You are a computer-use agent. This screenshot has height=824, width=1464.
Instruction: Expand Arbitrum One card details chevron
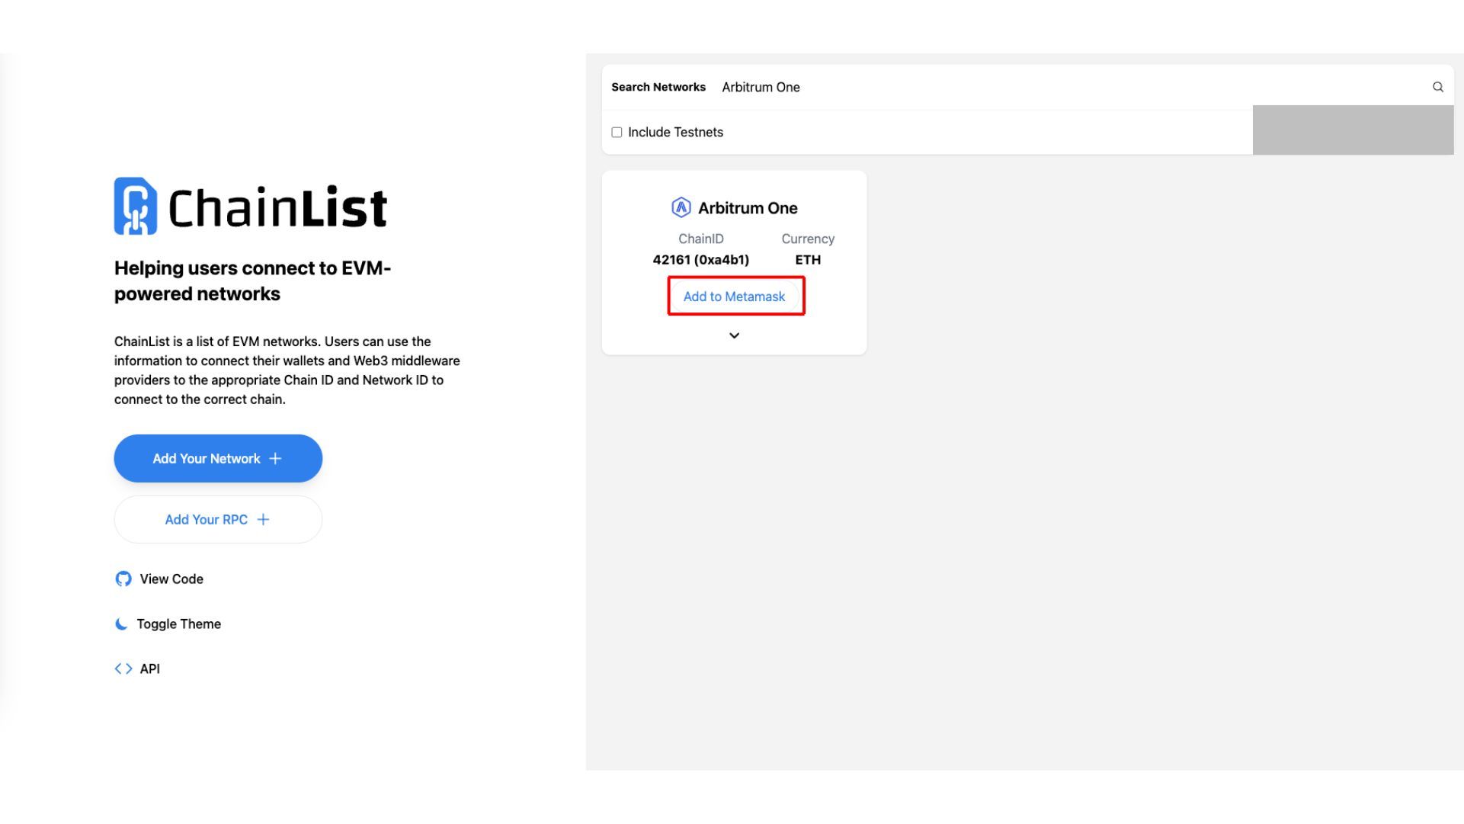click(734, 335)
